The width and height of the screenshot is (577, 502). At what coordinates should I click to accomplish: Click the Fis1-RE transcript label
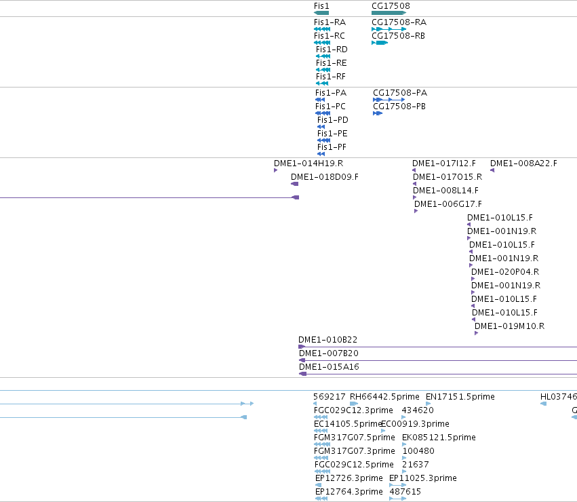[x=331, y=63]
